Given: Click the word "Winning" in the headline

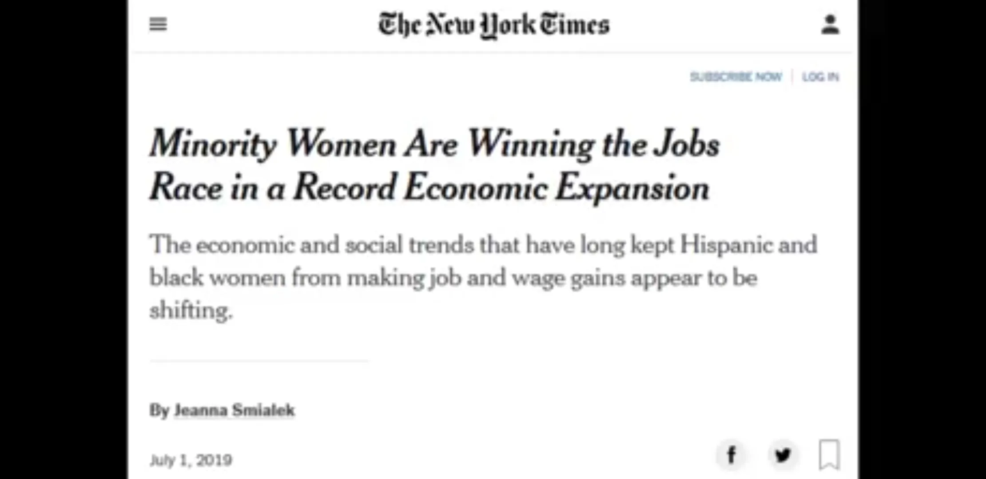Looking at the screenshot, I should pos(530,144).
